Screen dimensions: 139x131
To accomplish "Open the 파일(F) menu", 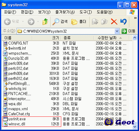I will click(x=10, y=12).
